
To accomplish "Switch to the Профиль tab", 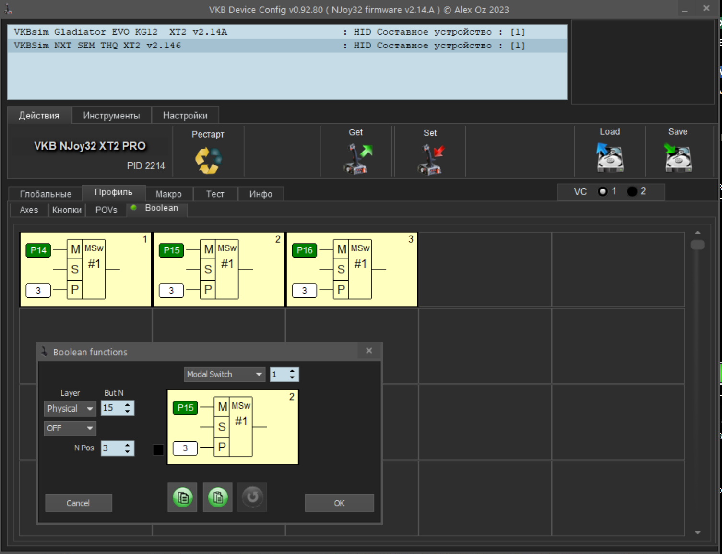I will tap(113, 192).
